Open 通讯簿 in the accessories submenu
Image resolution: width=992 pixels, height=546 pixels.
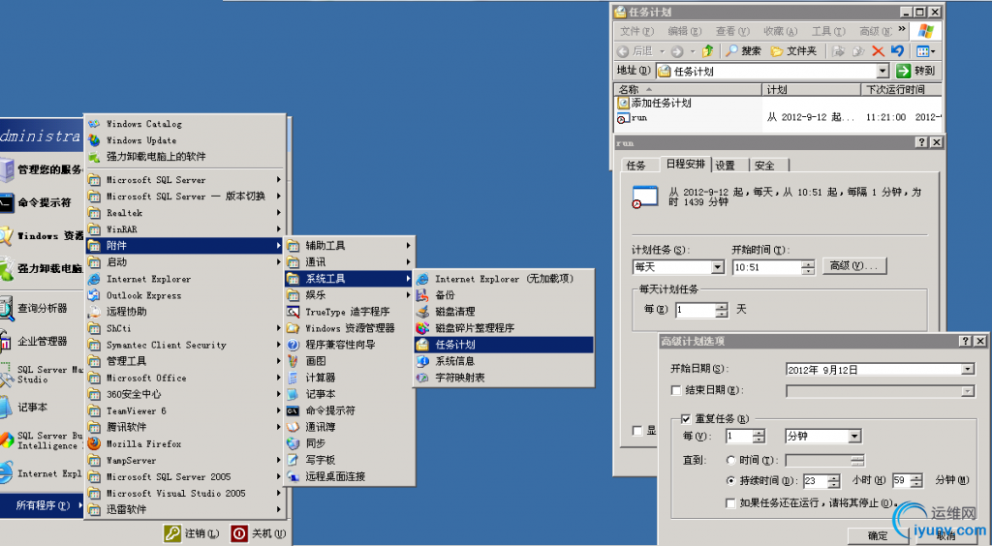(350, 427)
